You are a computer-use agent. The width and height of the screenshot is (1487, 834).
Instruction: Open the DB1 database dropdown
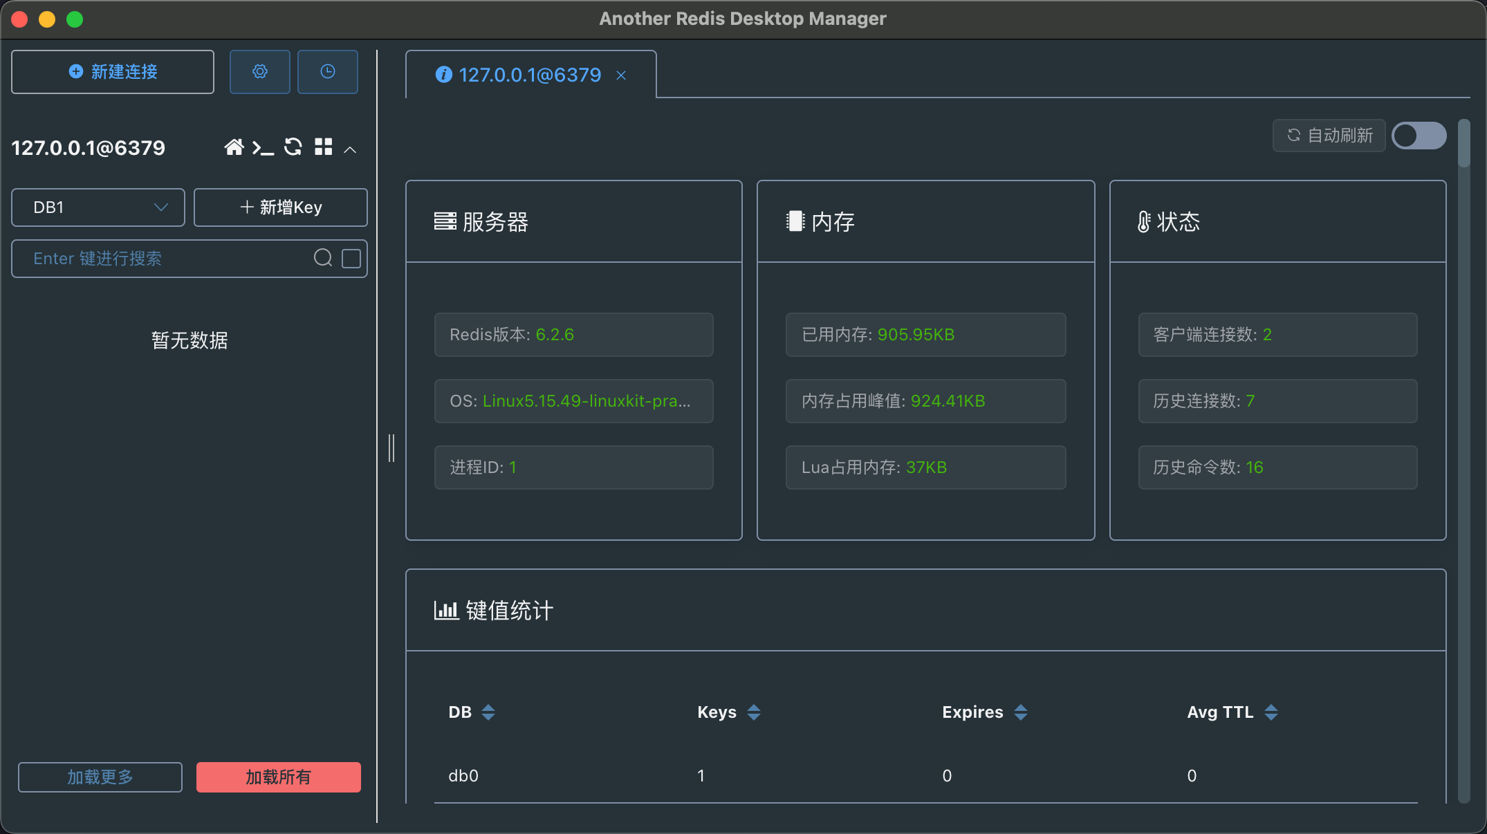98,207
